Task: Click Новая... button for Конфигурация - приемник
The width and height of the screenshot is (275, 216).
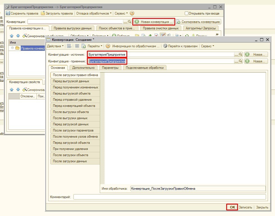Action: pos(256,61)
